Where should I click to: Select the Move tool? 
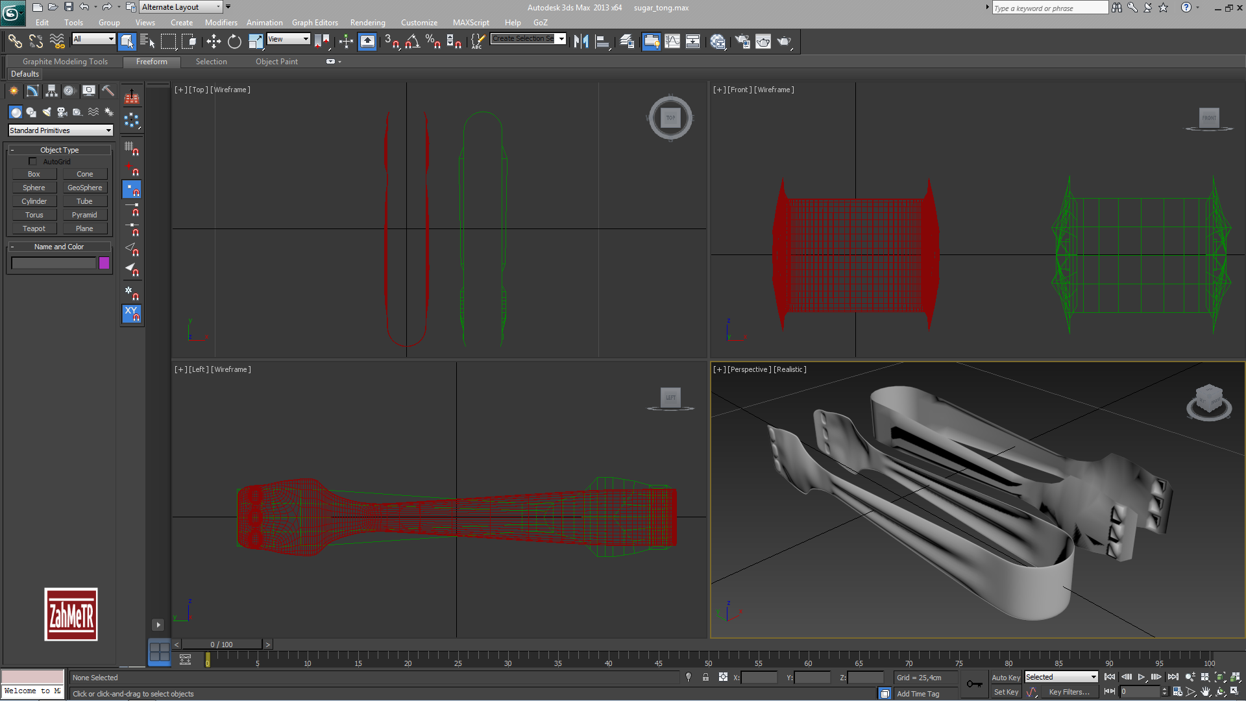point(214,42)
